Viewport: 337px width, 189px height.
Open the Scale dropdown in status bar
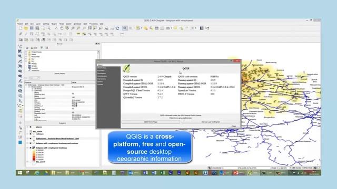pyautogui.click(x=284, y=168)
